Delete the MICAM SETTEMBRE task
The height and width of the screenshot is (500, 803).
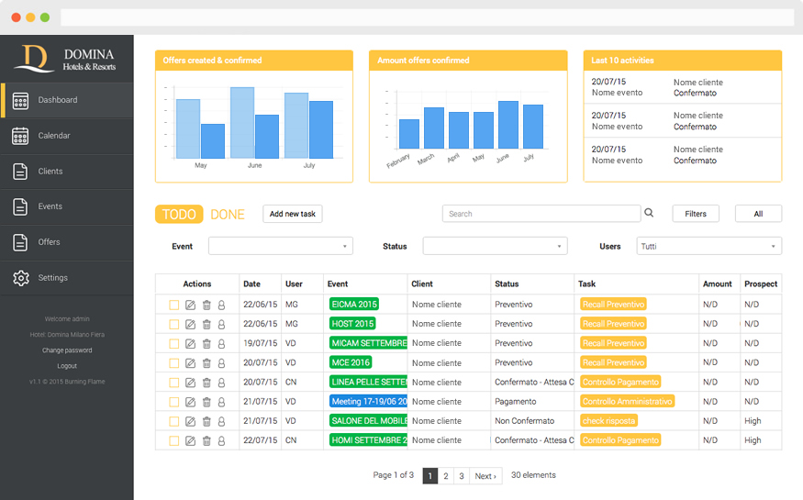pyautogui.click(x=206, y=344)
